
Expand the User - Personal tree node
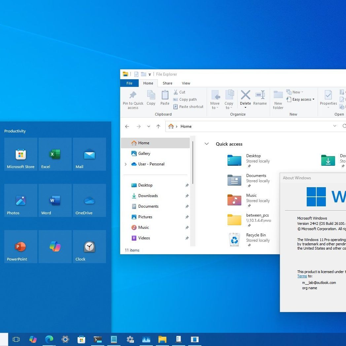point(125,164)
